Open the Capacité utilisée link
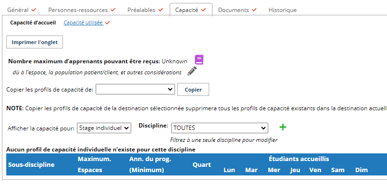Viewport: 387px width, 186px height. click(84, 23)
